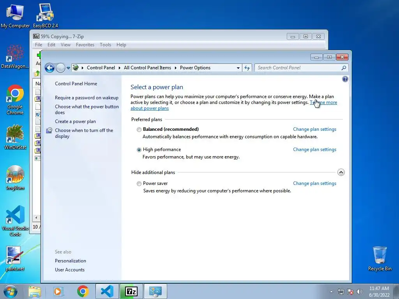399x299 pixels.
Task: Switch to Visual Studio Code taskbar button
Action: tap(107, 291)
